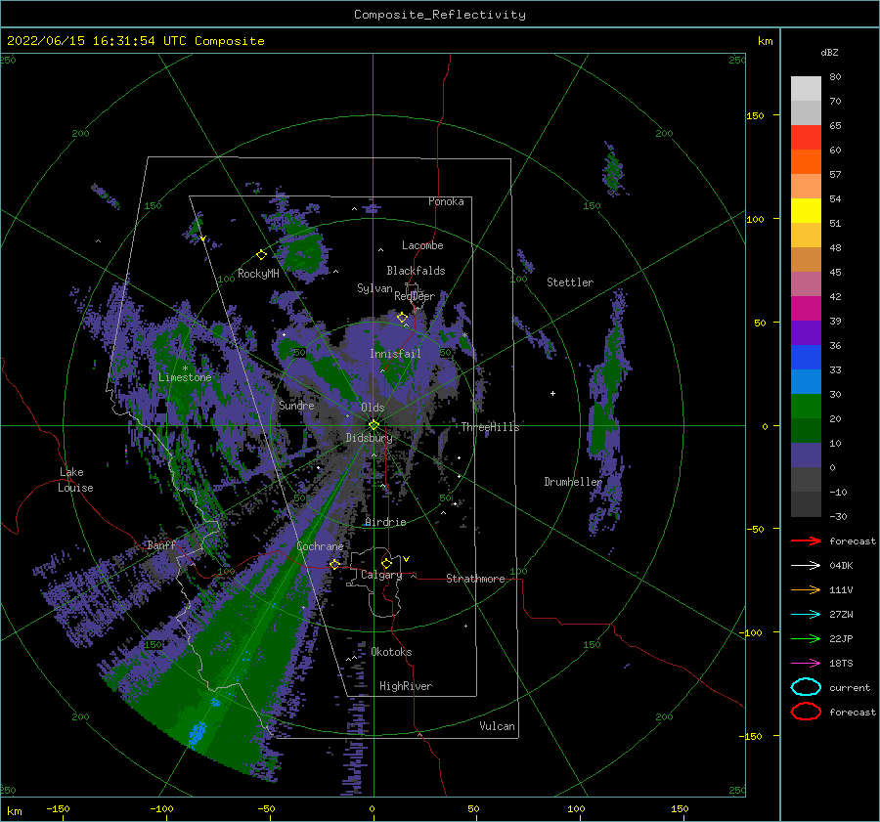Screen dimensions: 880x822
Task: Click the HighRiver label
Action: (406, 686)
